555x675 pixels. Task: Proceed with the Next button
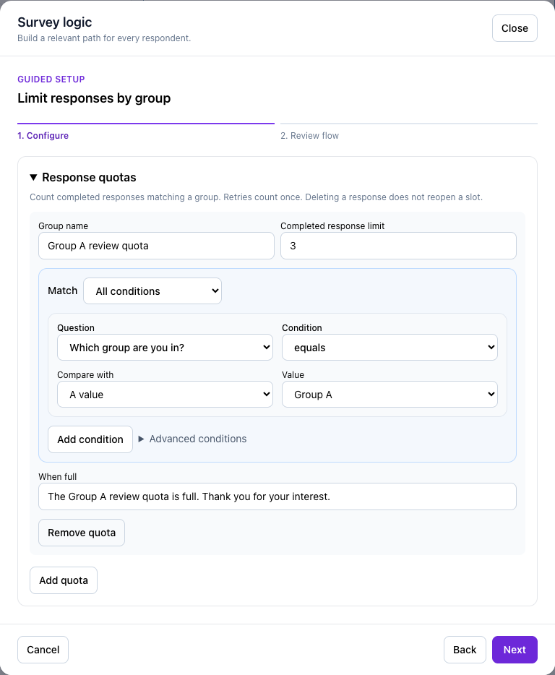point(515,650)
